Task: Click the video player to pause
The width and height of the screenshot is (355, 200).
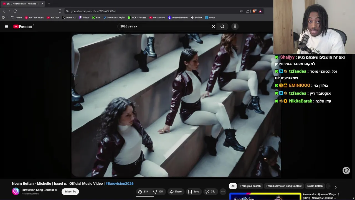Action: click(x=176, y=105)
